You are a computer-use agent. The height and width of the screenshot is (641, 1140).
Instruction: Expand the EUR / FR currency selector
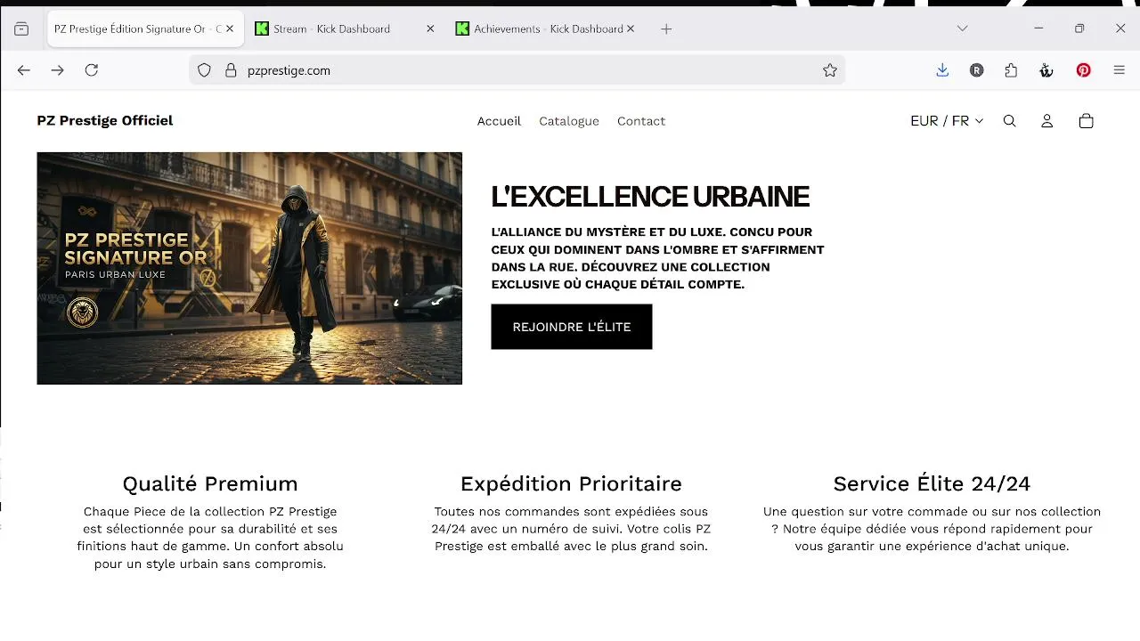click(946, 121)
